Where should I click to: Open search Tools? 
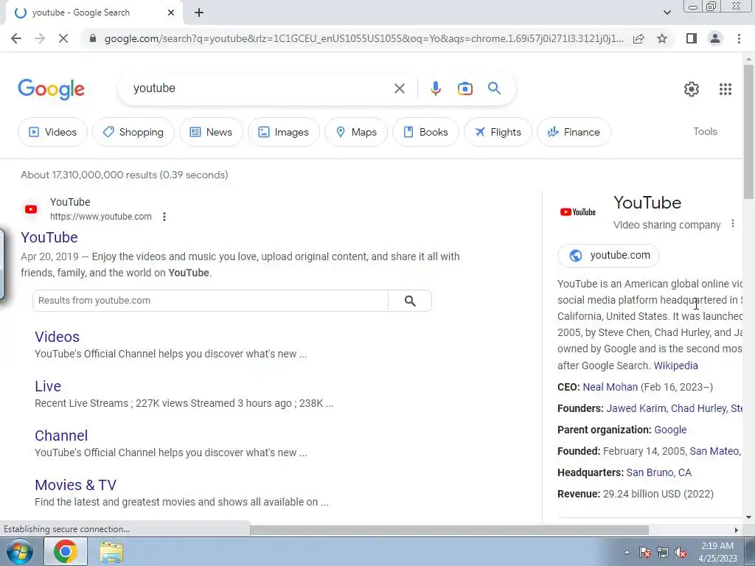click(x=705, y=131)
